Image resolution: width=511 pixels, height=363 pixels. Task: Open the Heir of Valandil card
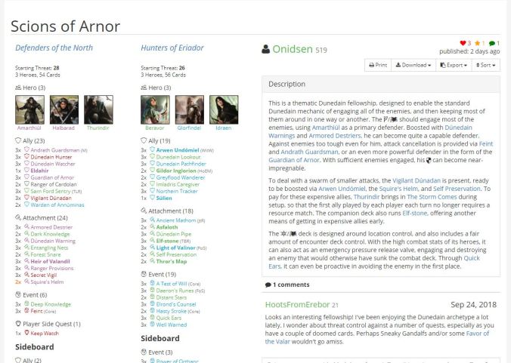click(50, 262)
